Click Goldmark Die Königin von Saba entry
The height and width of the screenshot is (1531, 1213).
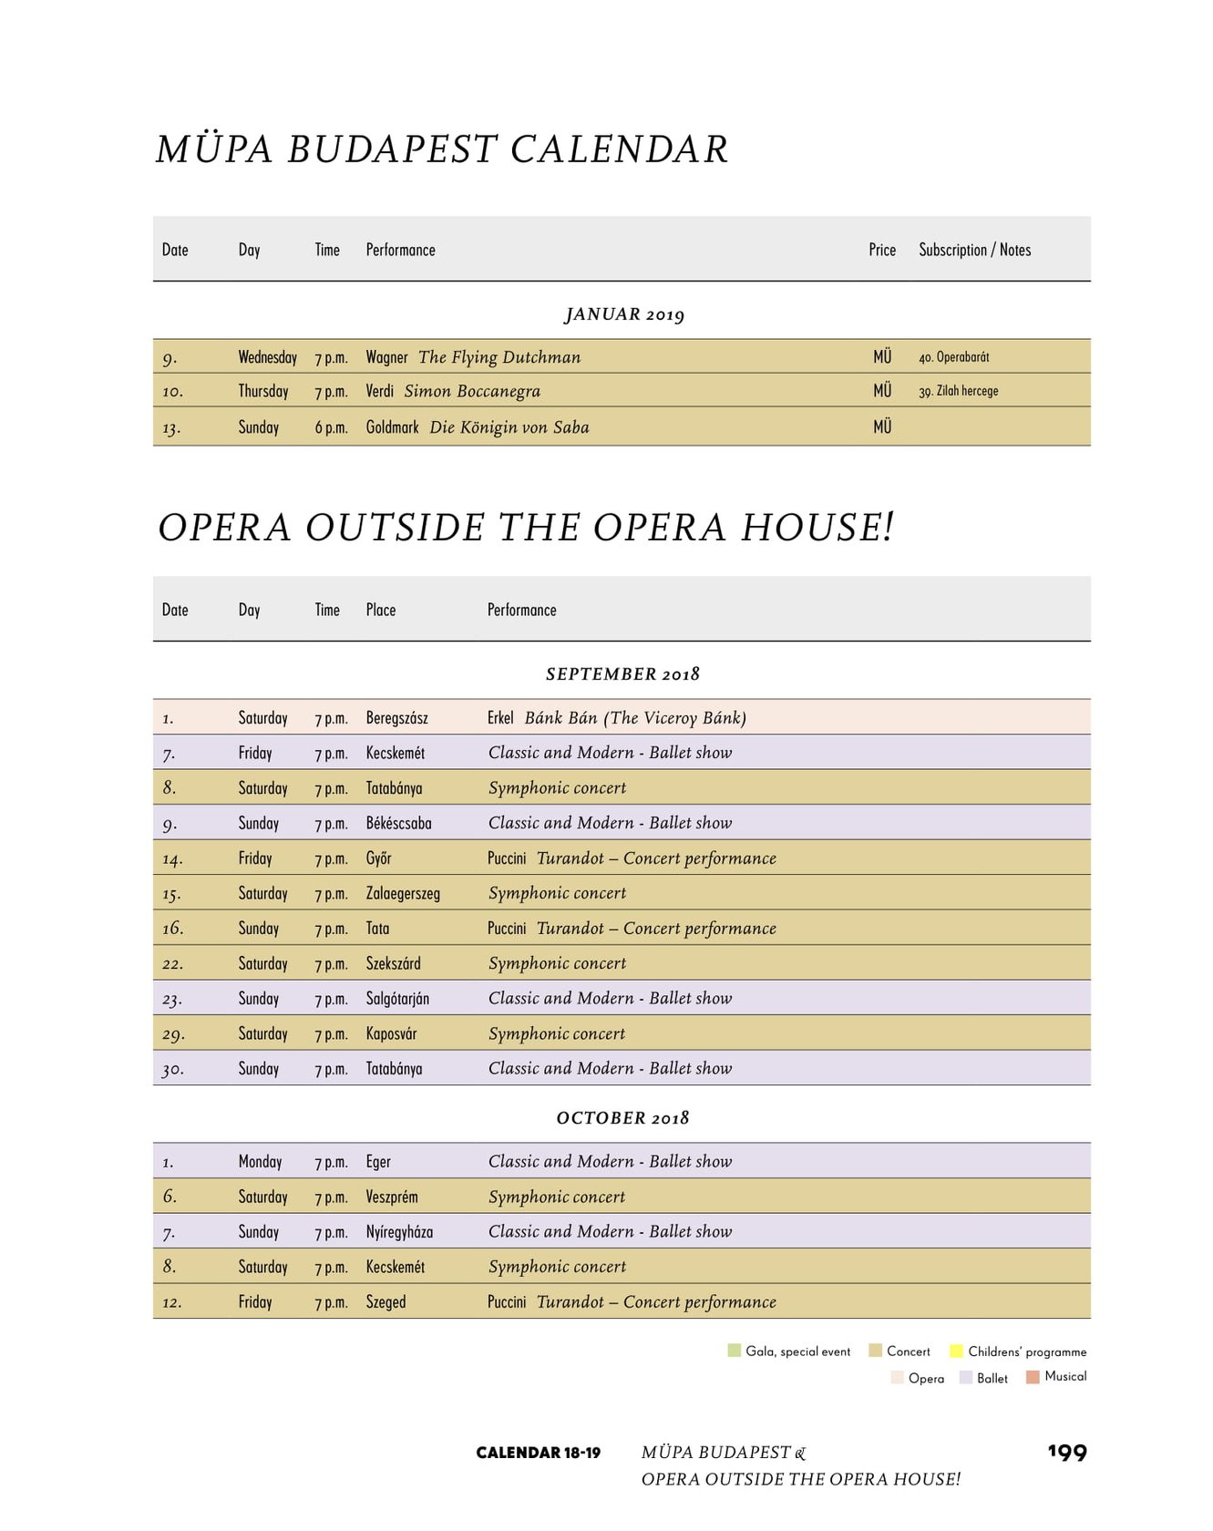[478, 426]
